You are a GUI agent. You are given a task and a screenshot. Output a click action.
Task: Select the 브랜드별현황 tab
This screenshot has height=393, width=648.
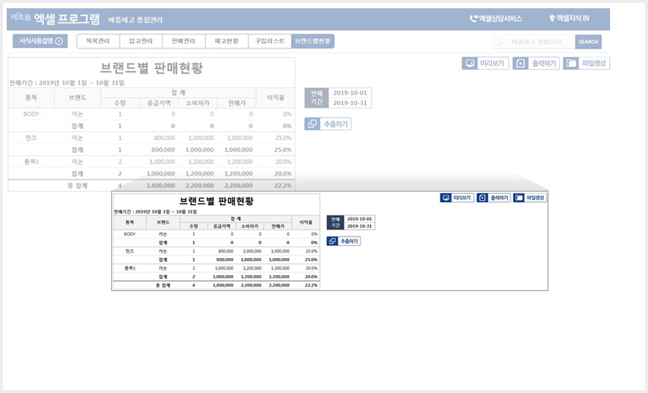click(x=313, y=41)
